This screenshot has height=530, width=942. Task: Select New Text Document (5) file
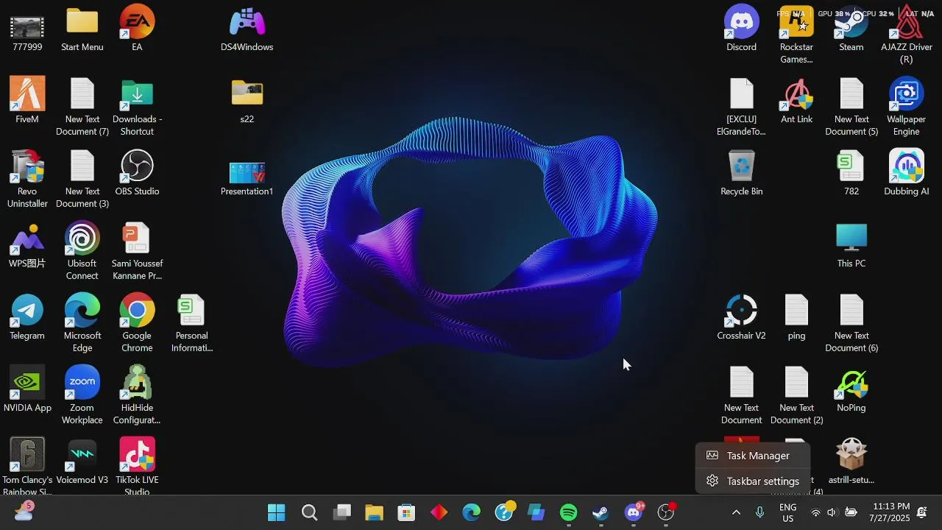[851, 107]
